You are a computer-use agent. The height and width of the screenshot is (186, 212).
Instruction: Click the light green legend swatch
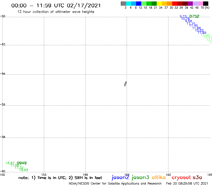[144, 3]
